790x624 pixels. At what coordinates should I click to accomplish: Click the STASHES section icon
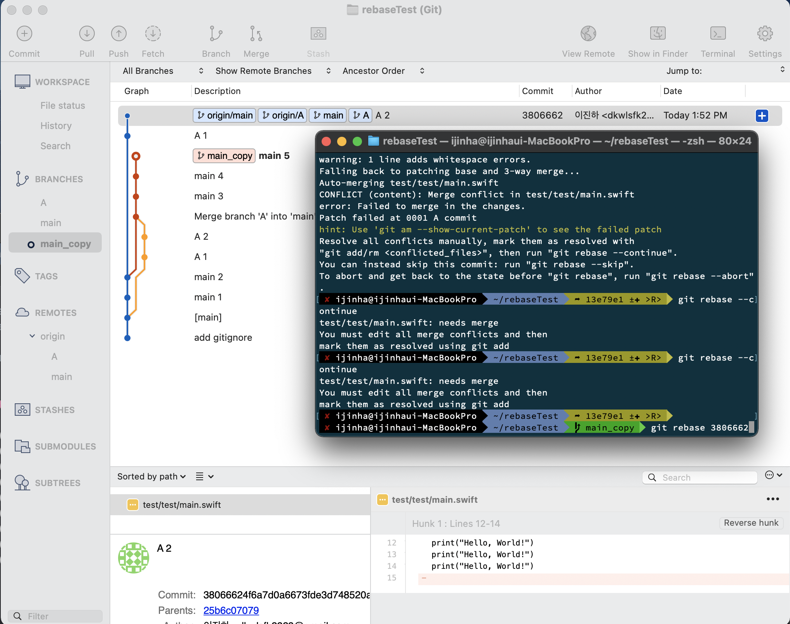22,410
